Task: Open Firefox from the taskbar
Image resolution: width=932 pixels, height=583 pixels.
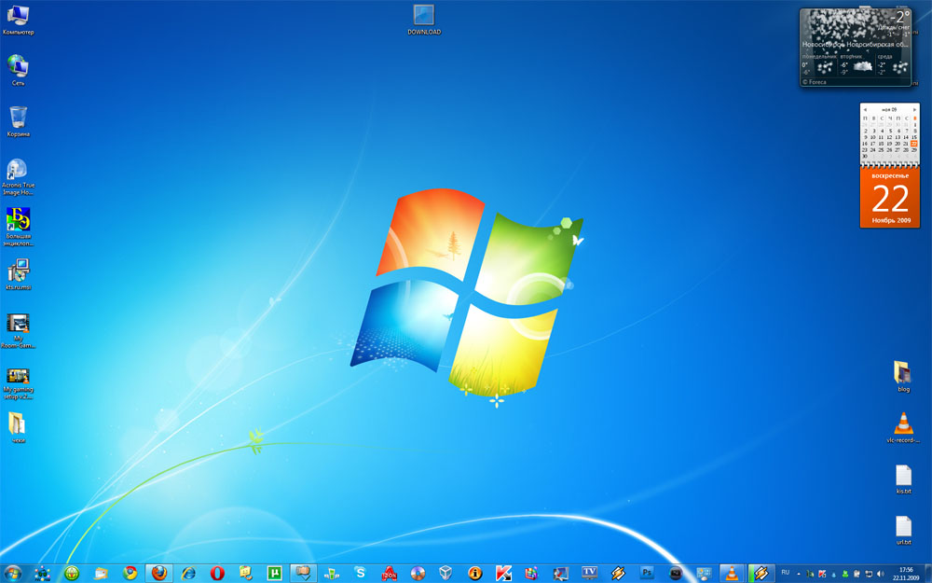Action: 159,573
